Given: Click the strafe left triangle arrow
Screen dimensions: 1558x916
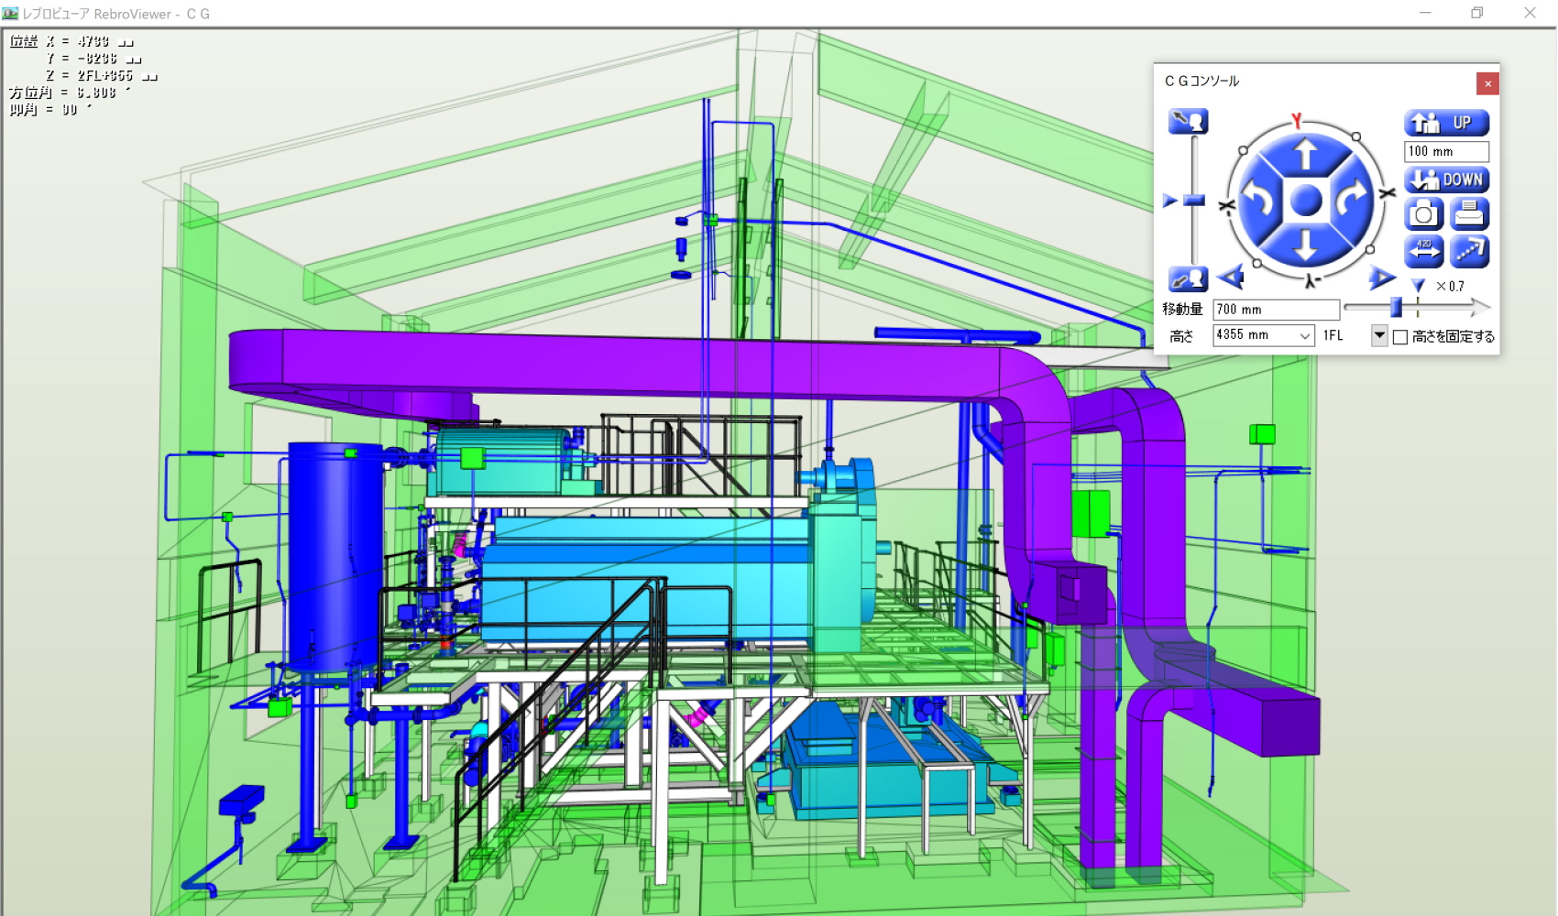Looking at the screenshot, I should tap(1232, 277).
